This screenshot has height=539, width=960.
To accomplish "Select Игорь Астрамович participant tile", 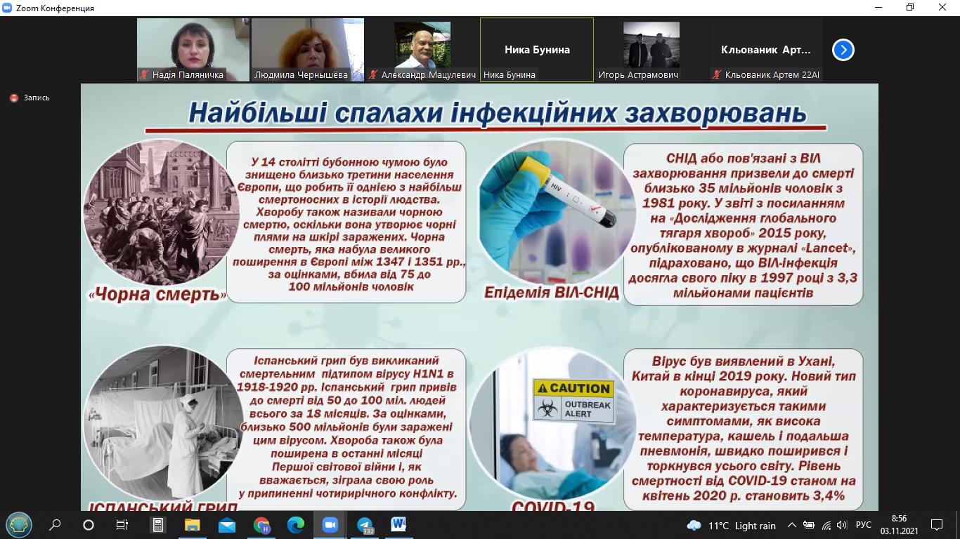I will [651, 50].
